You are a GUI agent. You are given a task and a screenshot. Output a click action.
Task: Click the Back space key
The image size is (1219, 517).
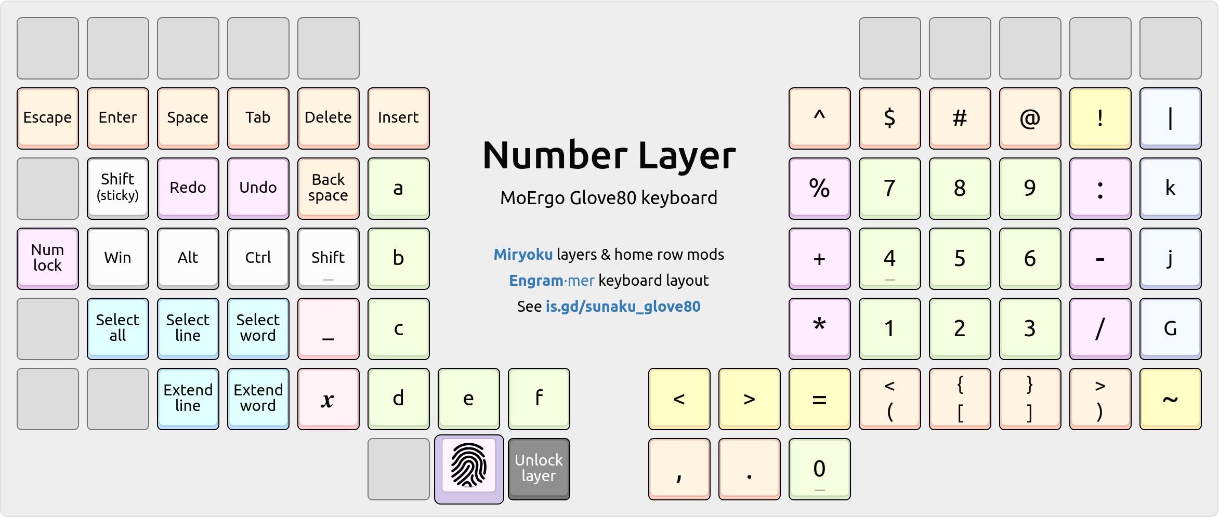(x=329, y=189)
